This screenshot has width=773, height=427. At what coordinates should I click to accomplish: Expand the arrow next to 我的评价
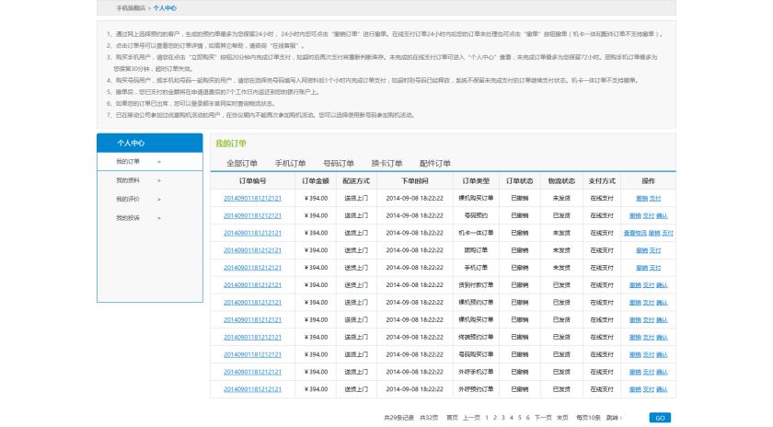(158, 200)
